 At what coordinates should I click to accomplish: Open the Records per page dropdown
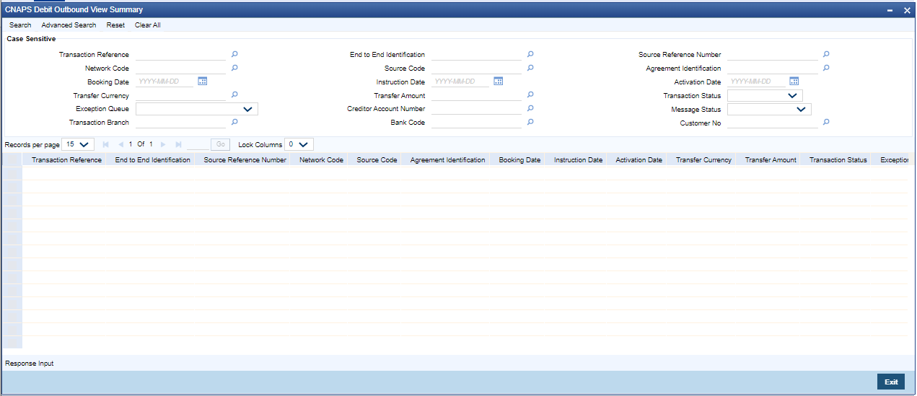(79, 144)
